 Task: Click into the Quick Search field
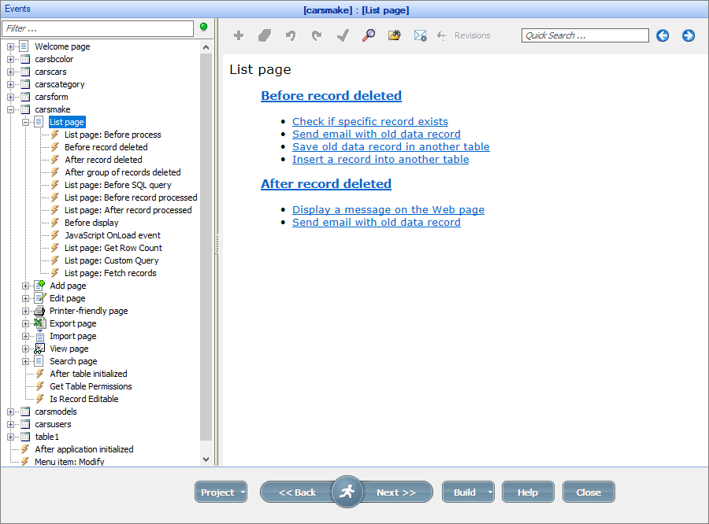[585, 35]
